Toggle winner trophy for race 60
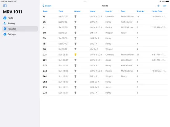Screen dimensions: 170x127 click(x=75, y=33)
